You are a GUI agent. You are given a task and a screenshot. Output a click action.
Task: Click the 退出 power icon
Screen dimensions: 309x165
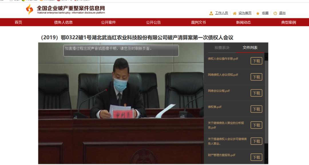(x=275, y=13)
